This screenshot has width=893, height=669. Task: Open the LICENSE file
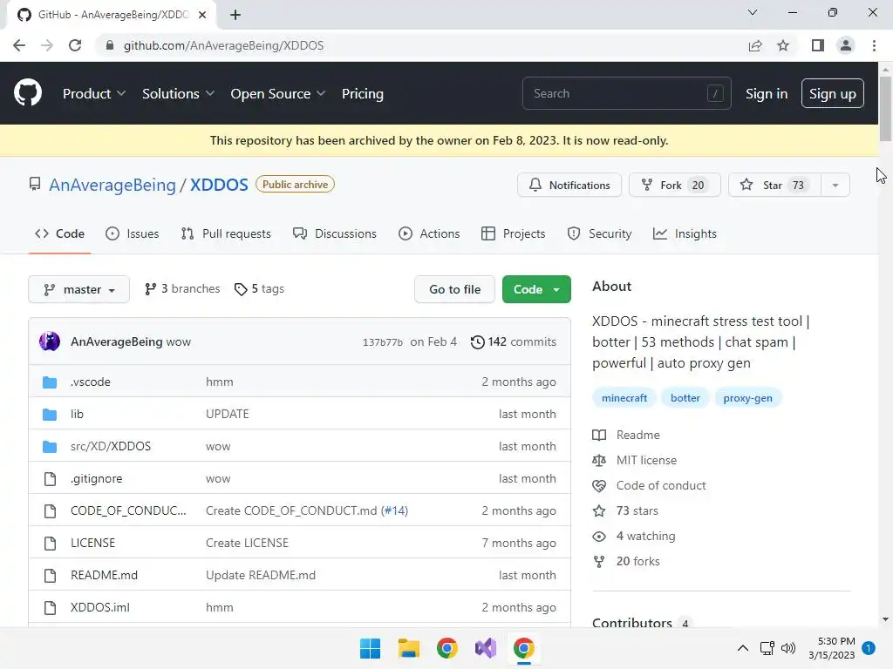click(92, 543)
